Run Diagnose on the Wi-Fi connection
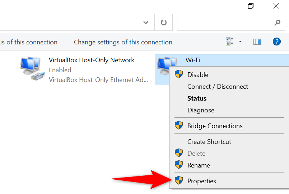 click(x=201, y=110)
